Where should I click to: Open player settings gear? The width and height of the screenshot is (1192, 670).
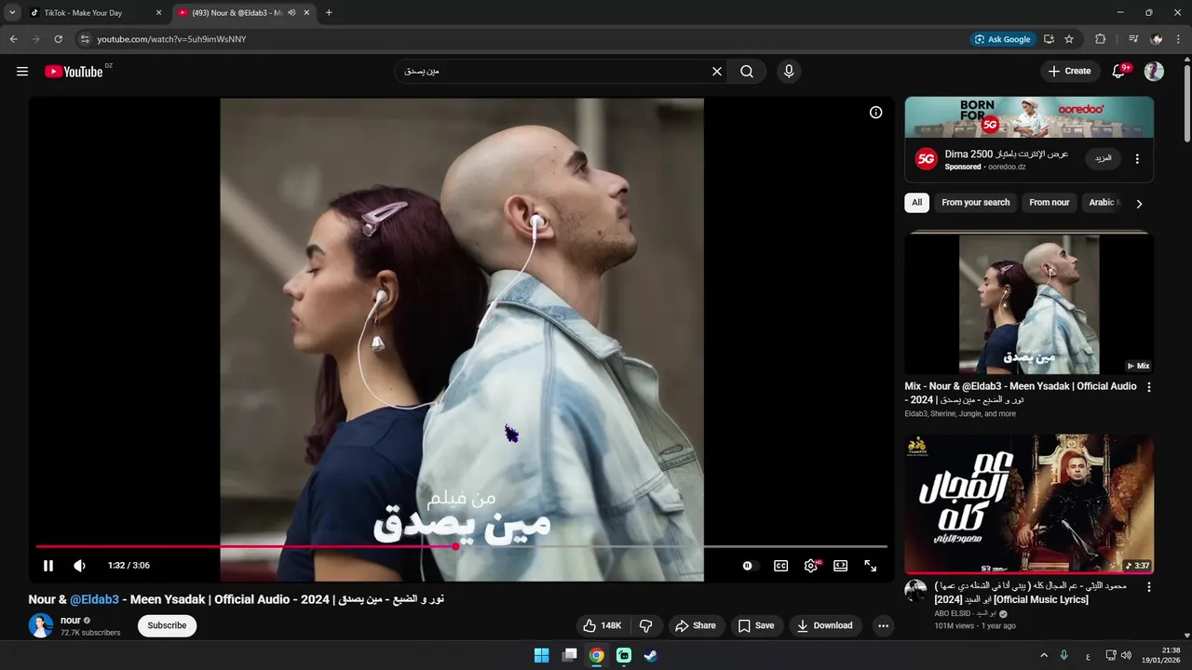click(x=811, y=566)
